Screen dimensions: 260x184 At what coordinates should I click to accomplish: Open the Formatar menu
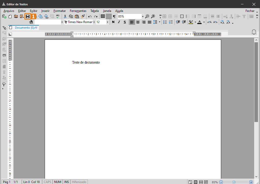click(x=60, y=11)
